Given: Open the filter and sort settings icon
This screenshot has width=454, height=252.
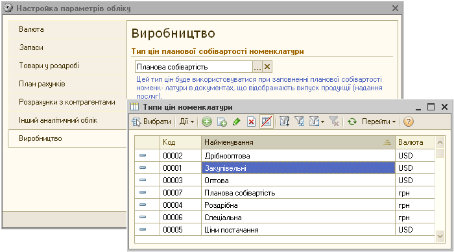Looking at the screenshot, I should point(285,121).
